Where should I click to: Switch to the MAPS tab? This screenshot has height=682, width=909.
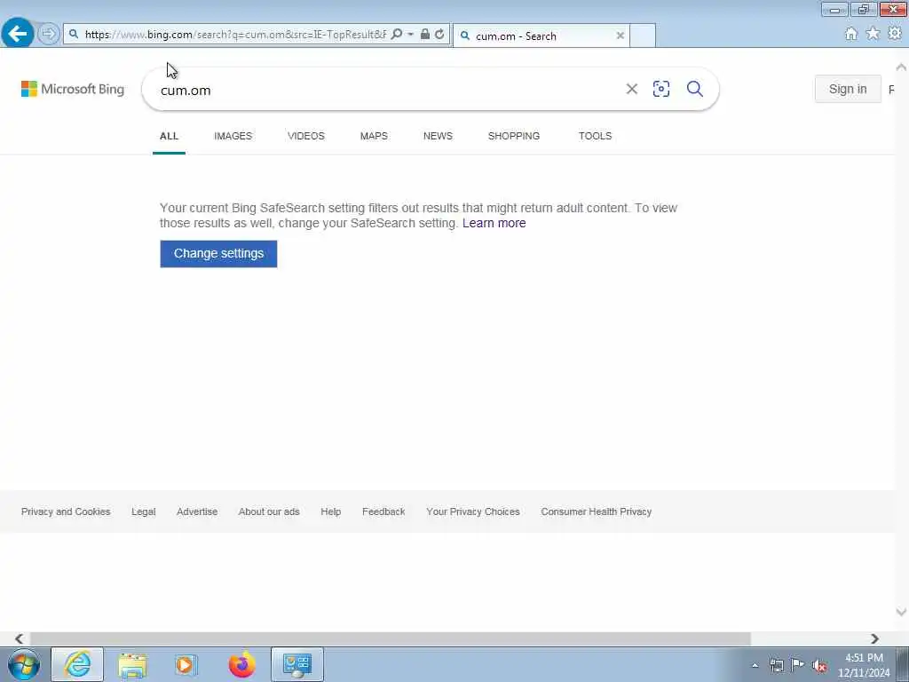click(x=374, y=136)
